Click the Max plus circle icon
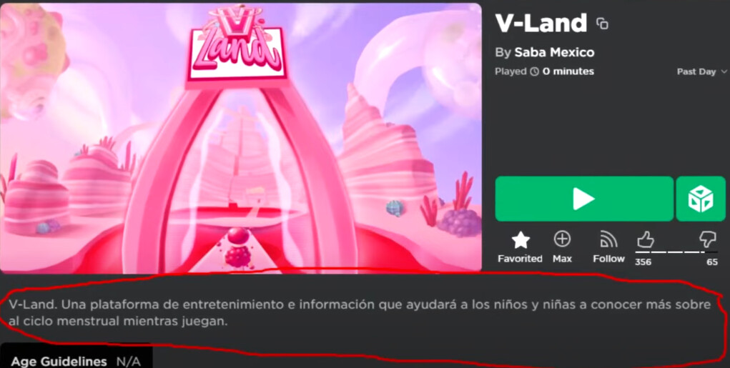This screenshot has height=368, width=730. click(562, 239)
